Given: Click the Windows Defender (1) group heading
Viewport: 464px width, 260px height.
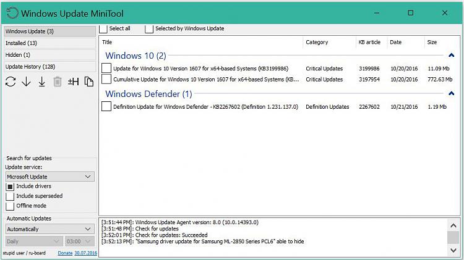Looking at the screenshot, I should click(x=149, y=94).
